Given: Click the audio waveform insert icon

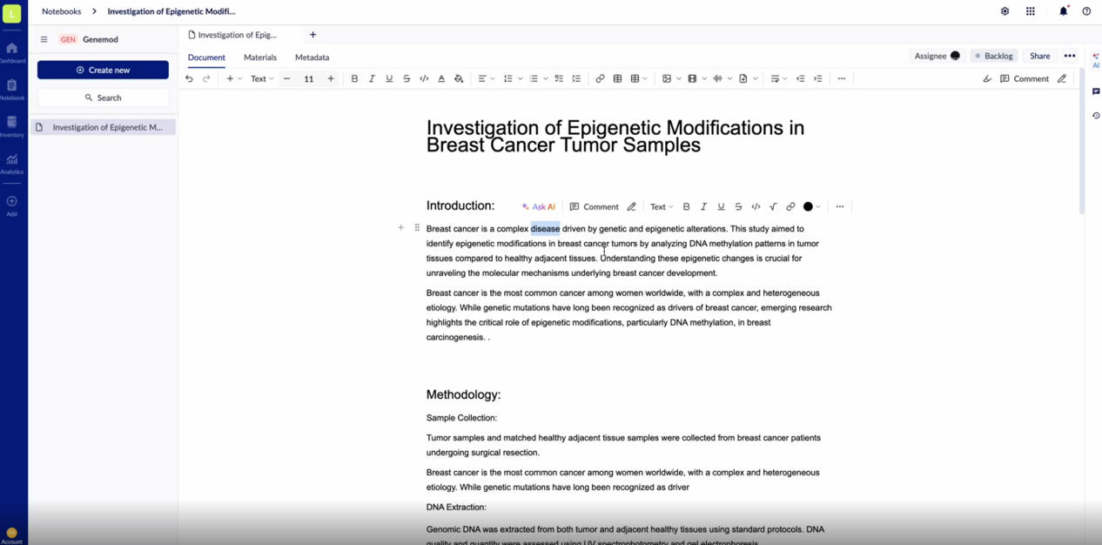Looking at the screenshot, I should (x=718, y=79).
